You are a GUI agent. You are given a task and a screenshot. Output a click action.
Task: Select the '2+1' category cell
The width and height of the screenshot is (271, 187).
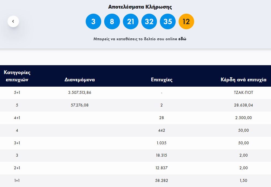click(17, 168)
